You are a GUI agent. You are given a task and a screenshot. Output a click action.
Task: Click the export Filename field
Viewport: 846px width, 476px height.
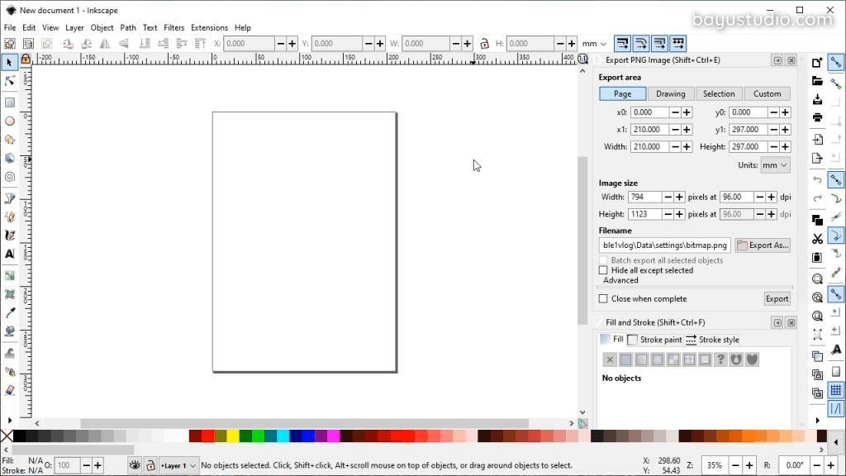tap(665, 245)
